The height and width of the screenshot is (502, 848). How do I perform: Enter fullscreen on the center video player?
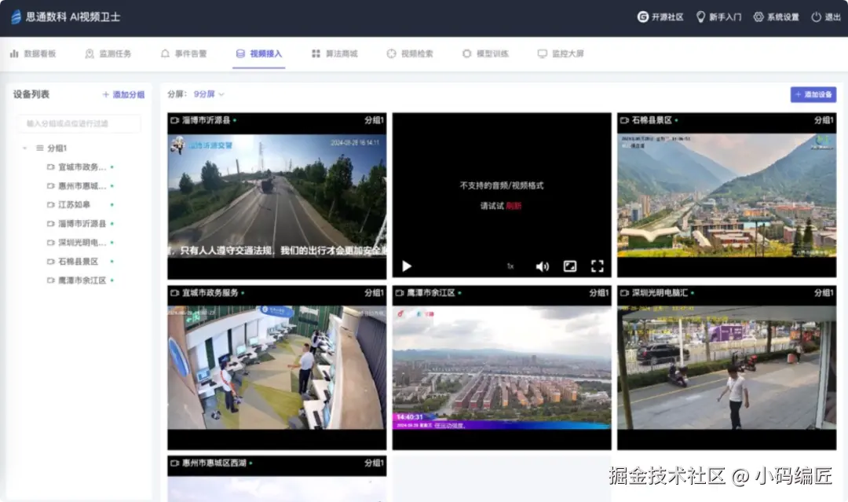pyautogui.click(x=597, y=266)
